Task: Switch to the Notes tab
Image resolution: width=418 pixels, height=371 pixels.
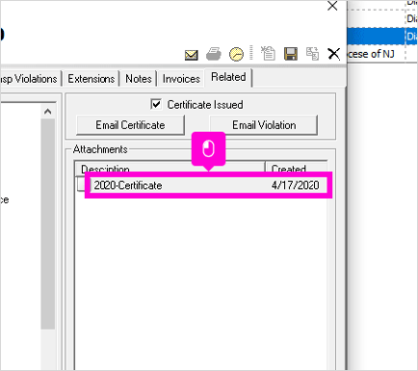Action: [x=139, y=79]
